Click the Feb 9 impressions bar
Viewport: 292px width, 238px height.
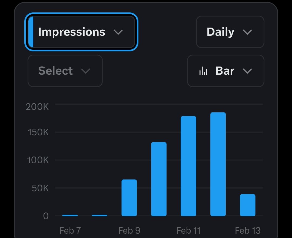click(129, 198)
